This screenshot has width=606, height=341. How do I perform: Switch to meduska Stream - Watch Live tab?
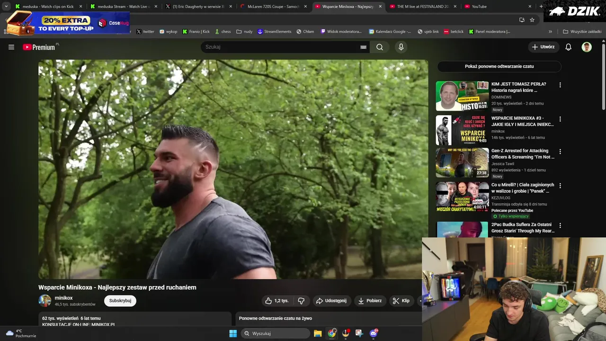123,7
